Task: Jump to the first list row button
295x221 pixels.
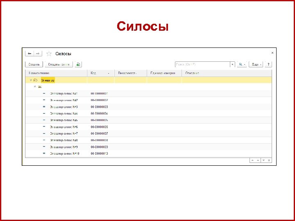Action: tap(252, 160)
